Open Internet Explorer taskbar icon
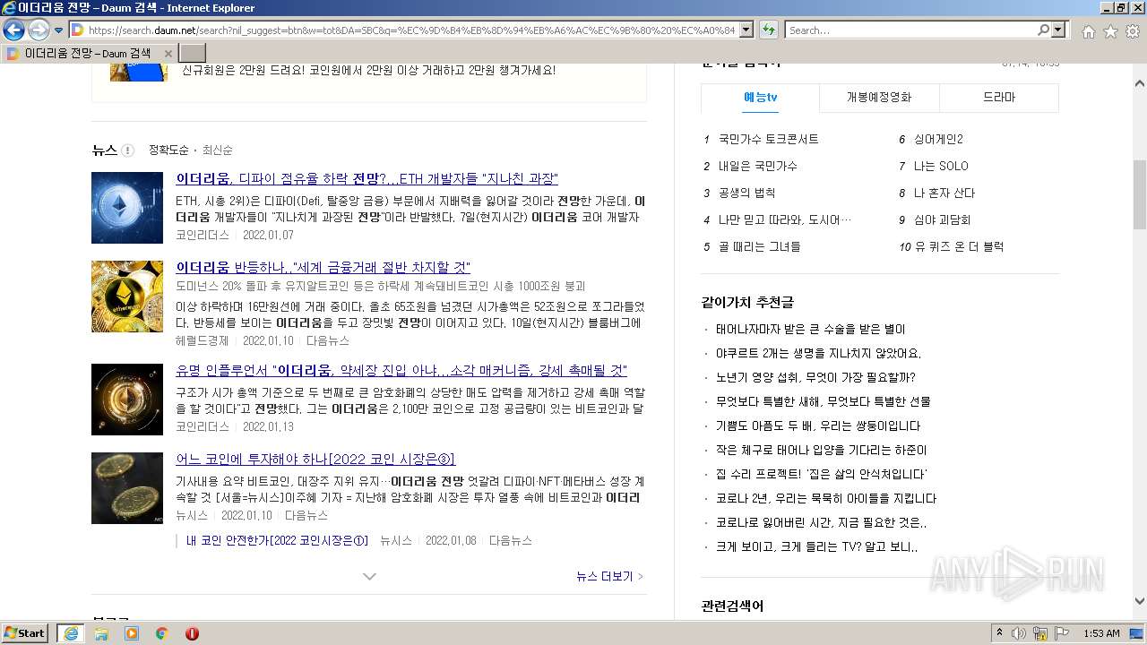This screenshot has height=645, width=1147. [71, 633]
